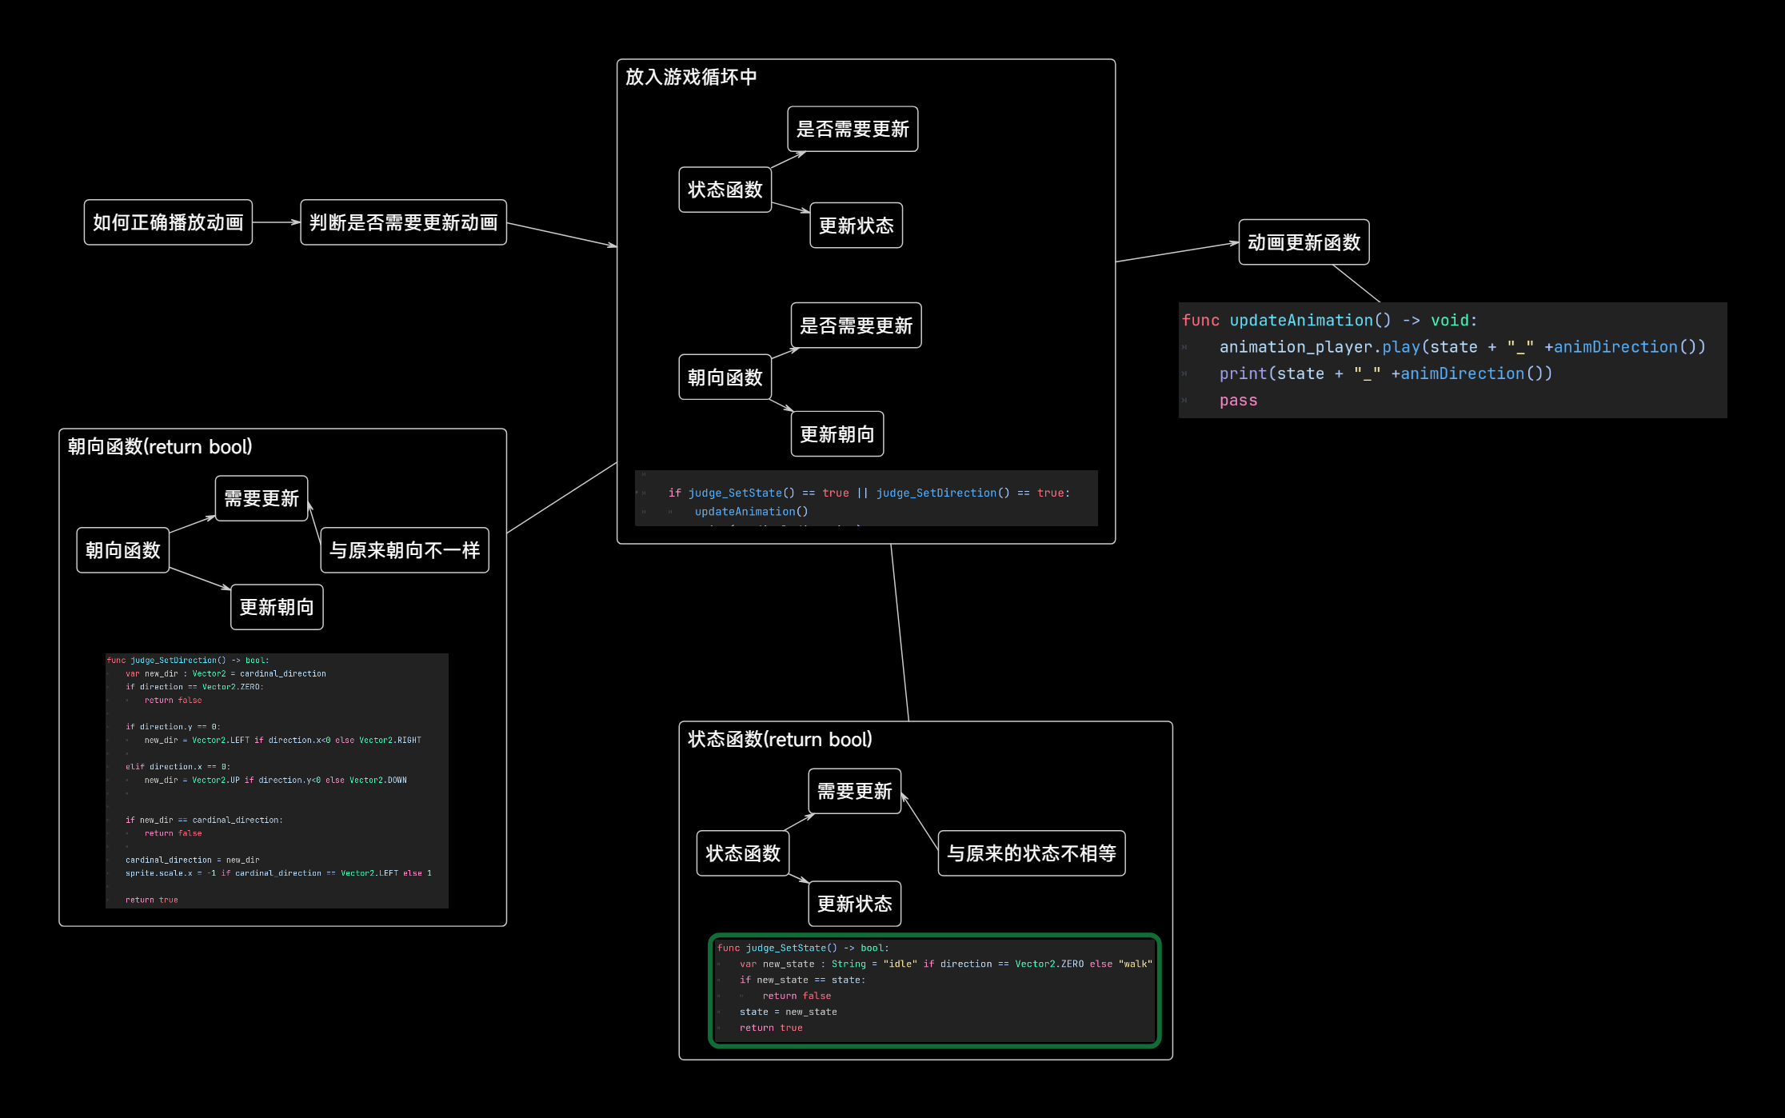The image size is (1785, 1118).
Task: Select the judge_SetDirection function code block
Action: pyautogui.click(x=277, y=781)
